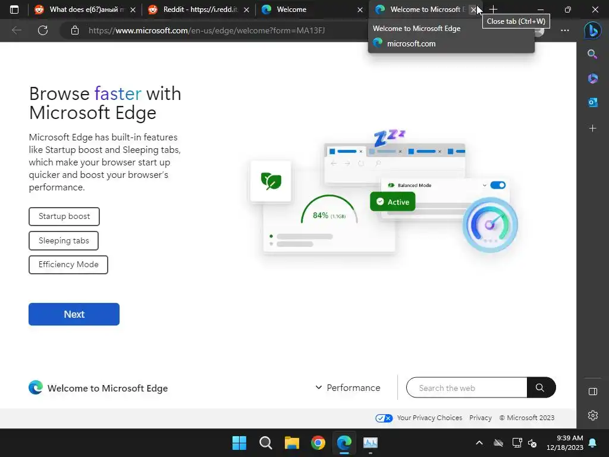Click the Search the web field
The height and width of the screenshot is (457, 609).
pos(466,387)
